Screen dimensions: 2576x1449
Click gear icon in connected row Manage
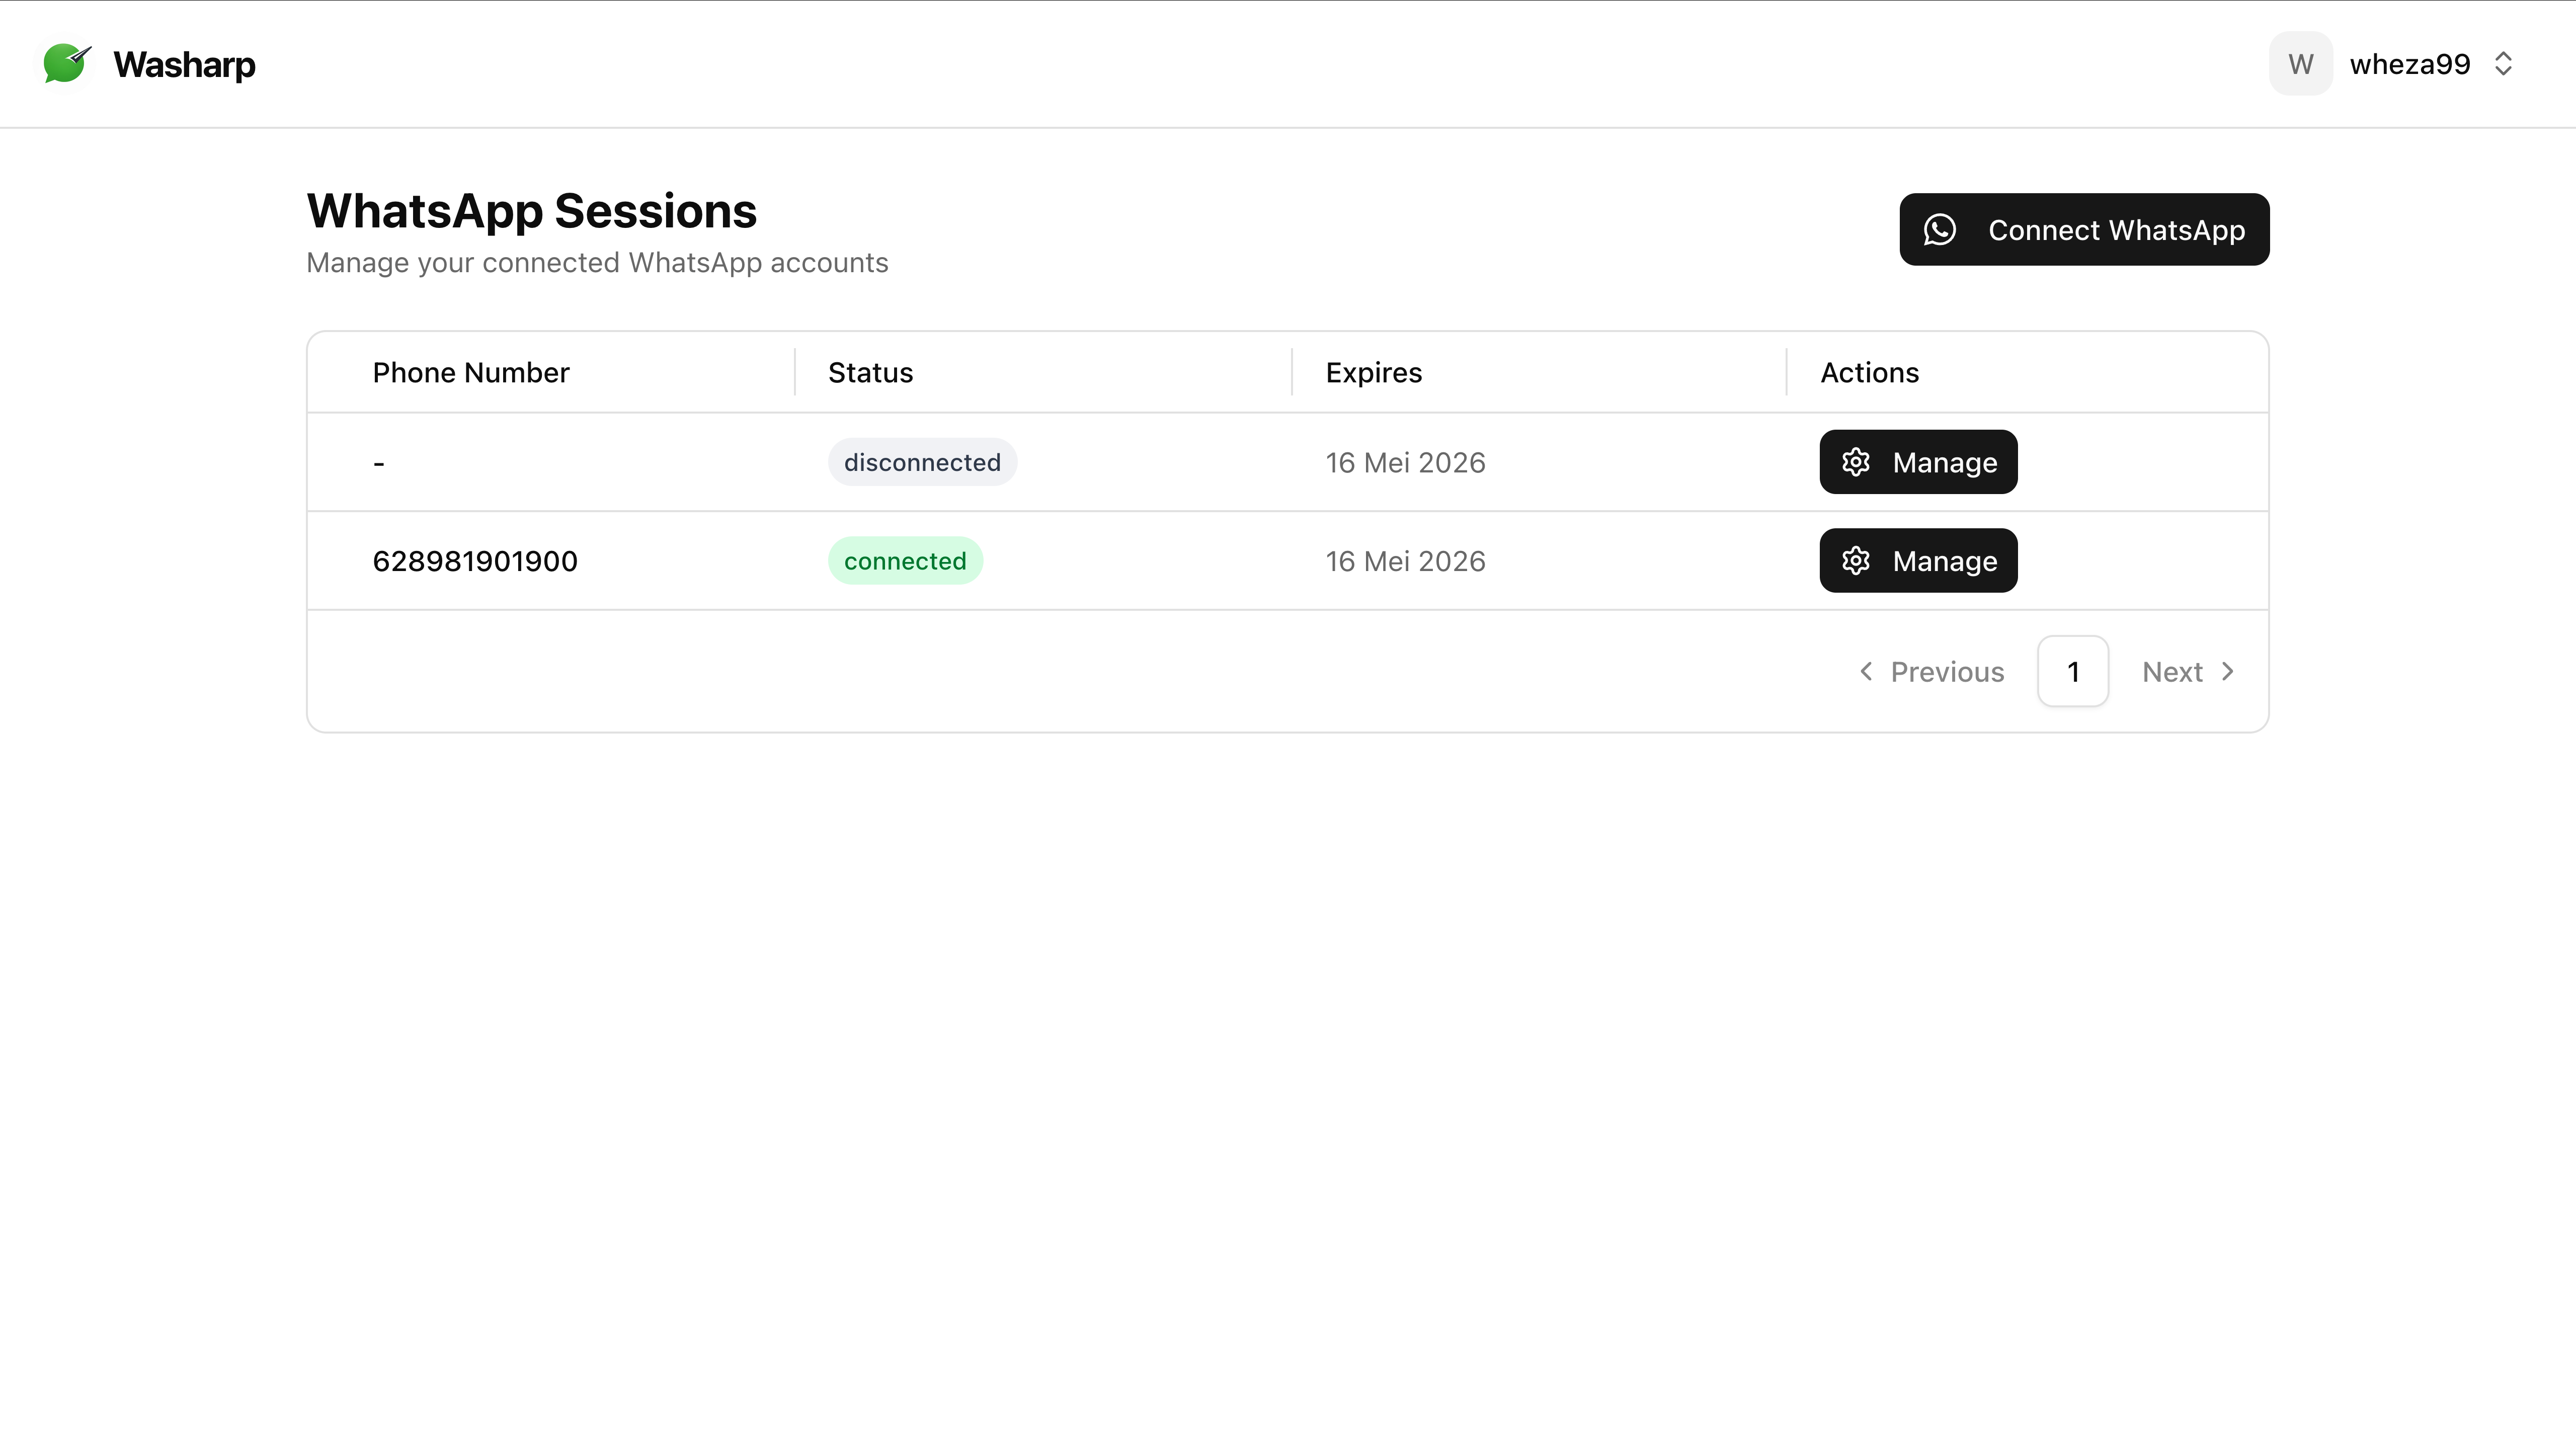1856,561
